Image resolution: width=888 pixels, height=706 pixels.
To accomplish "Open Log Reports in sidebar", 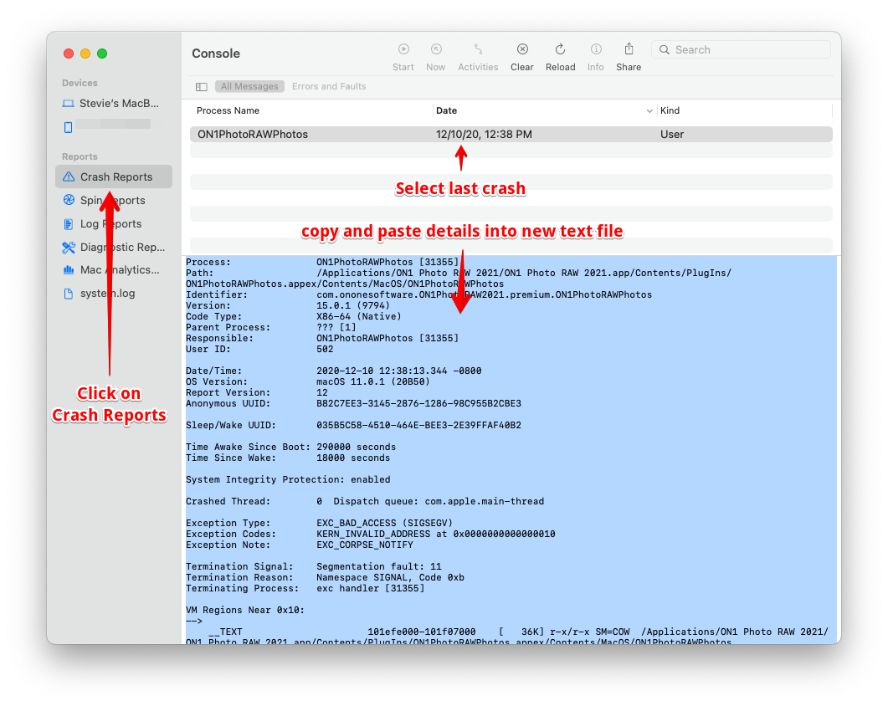I will [x=110, y=224].
